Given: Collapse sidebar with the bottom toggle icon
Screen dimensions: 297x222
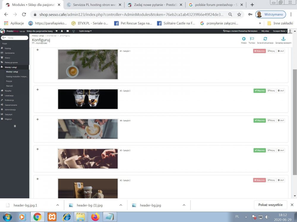Looking at the screenshot, I should 15,126.
